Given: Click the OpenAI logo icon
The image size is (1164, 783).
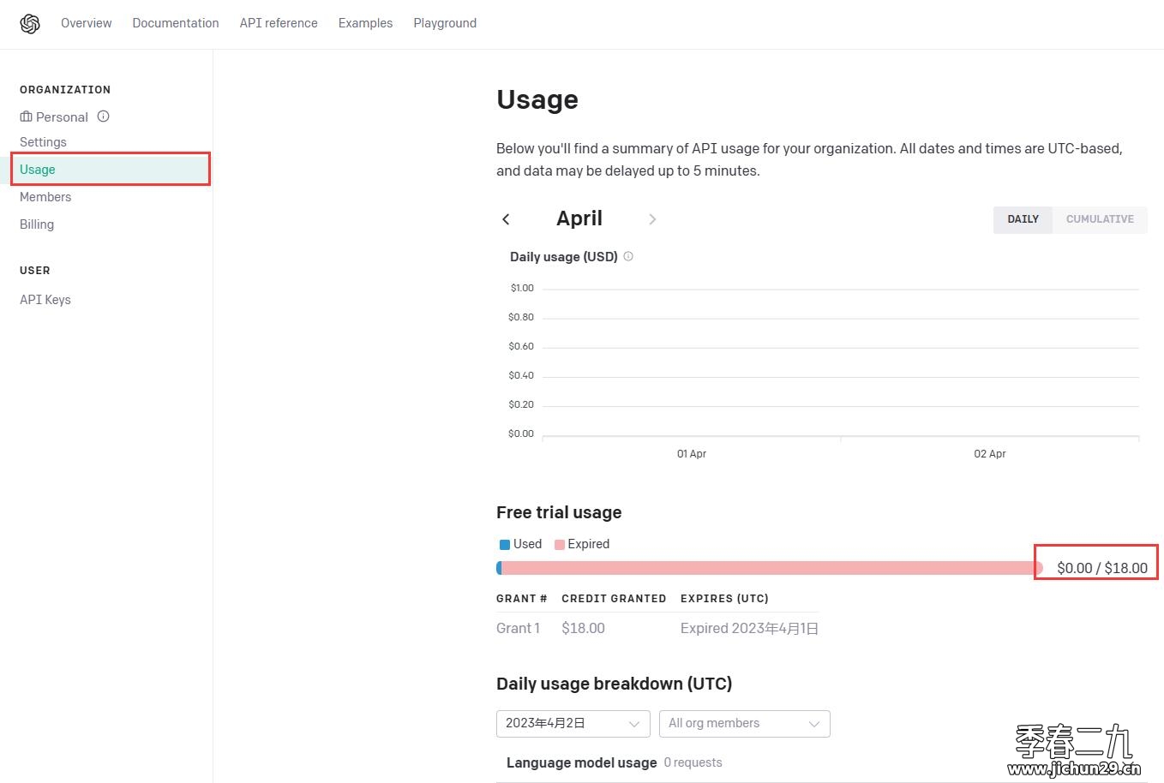Looking at the screenshot, I should pyautogui.click(x=30, y=24).
